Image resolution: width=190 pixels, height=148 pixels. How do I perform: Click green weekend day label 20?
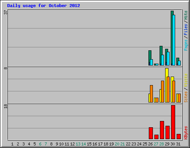pos(117,144)
